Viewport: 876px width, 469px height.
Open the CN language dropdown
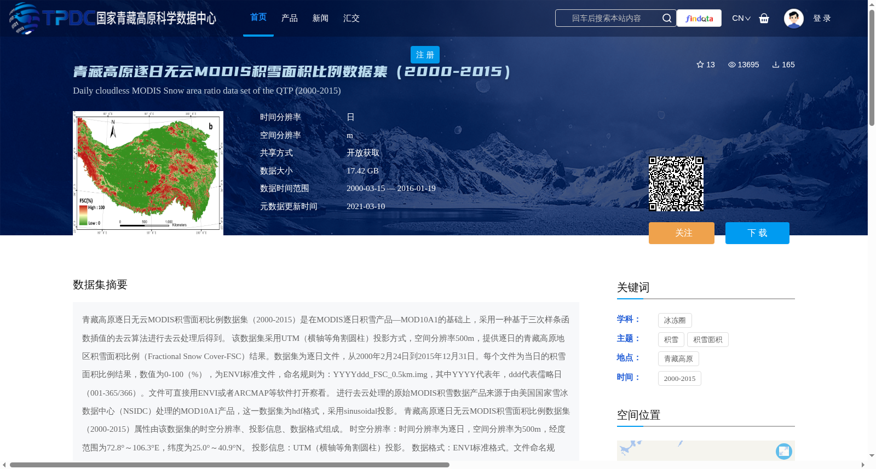pos(741,18)
